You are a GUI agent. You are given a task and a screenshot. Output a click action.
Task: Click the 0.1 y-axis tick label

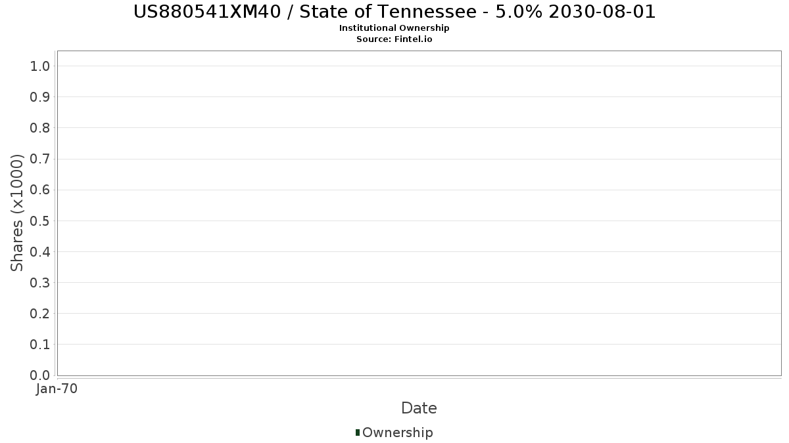point(40,344)
